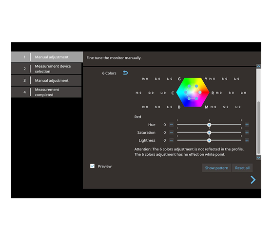
Task: Click the Lightness value 0
Action: [x=165, y=140]
